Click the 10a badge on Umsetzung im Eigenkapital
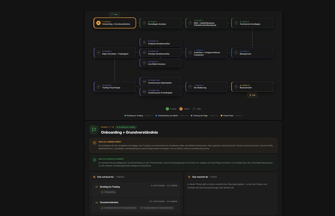This screenshot has width=335, height=216. [144, 81]
